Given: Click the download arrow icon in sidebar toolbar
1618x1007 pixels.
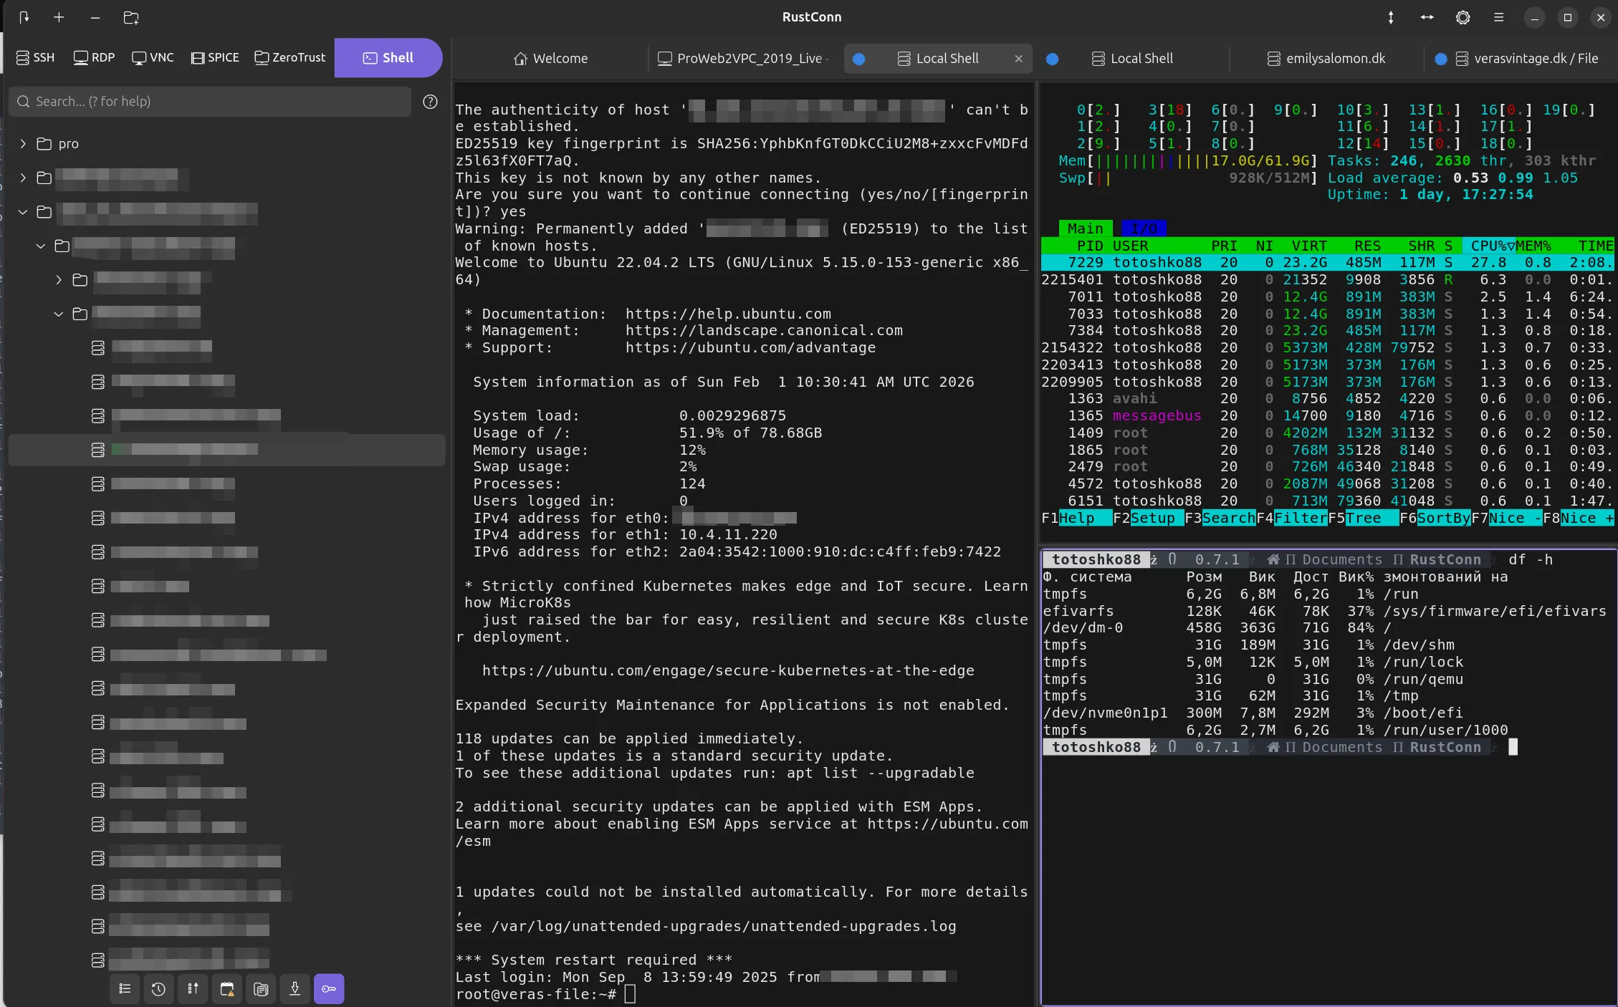Looking at the screenshot, I should coord(295,989).
